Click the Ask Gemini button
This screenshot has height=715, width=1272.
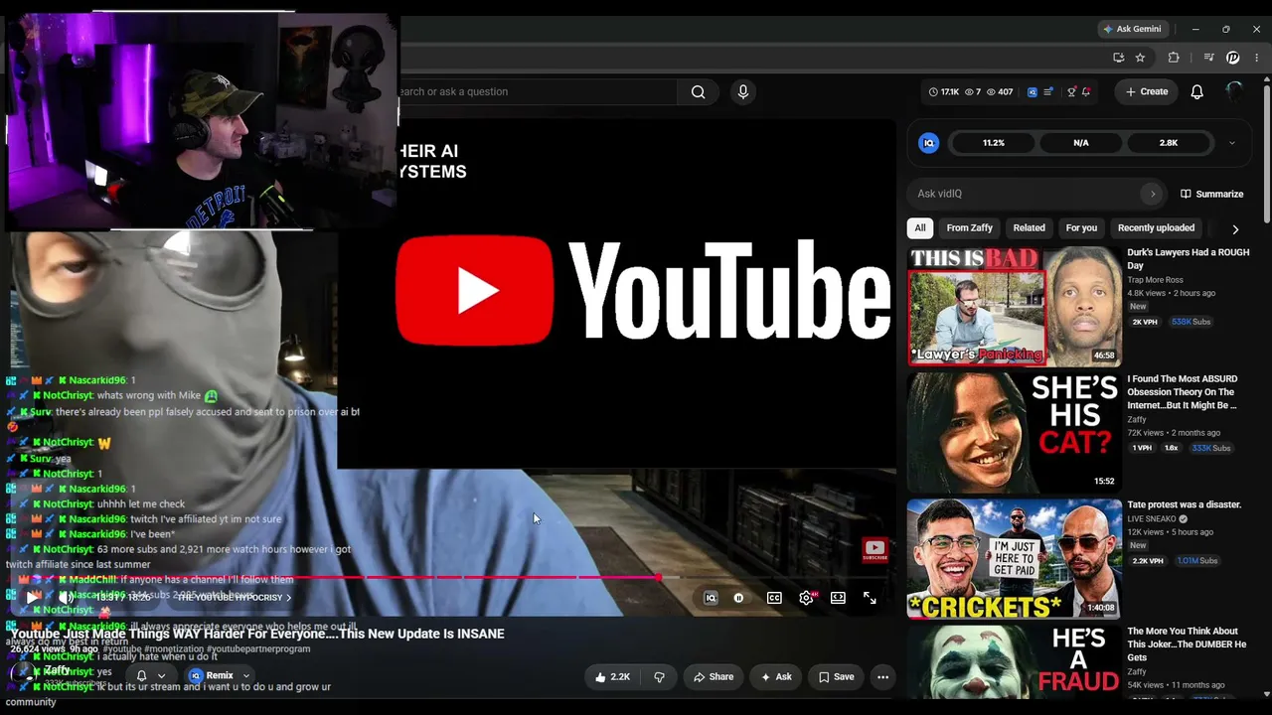[x=1131, y=29]
